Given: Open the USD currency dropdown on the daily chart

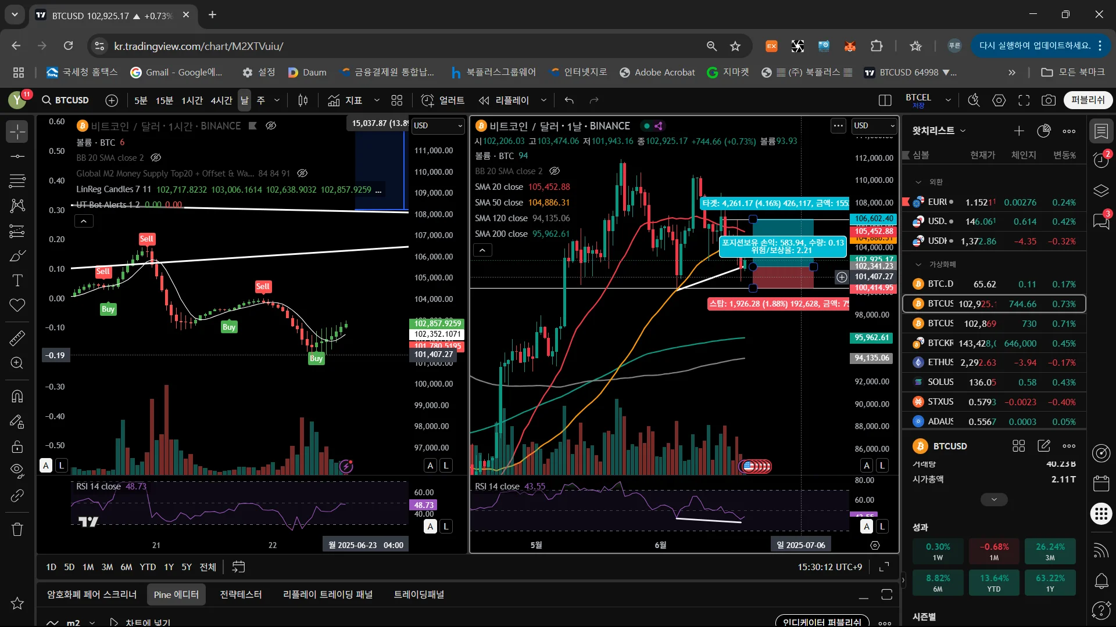Looking at the screenshot, I should [874, 125].
